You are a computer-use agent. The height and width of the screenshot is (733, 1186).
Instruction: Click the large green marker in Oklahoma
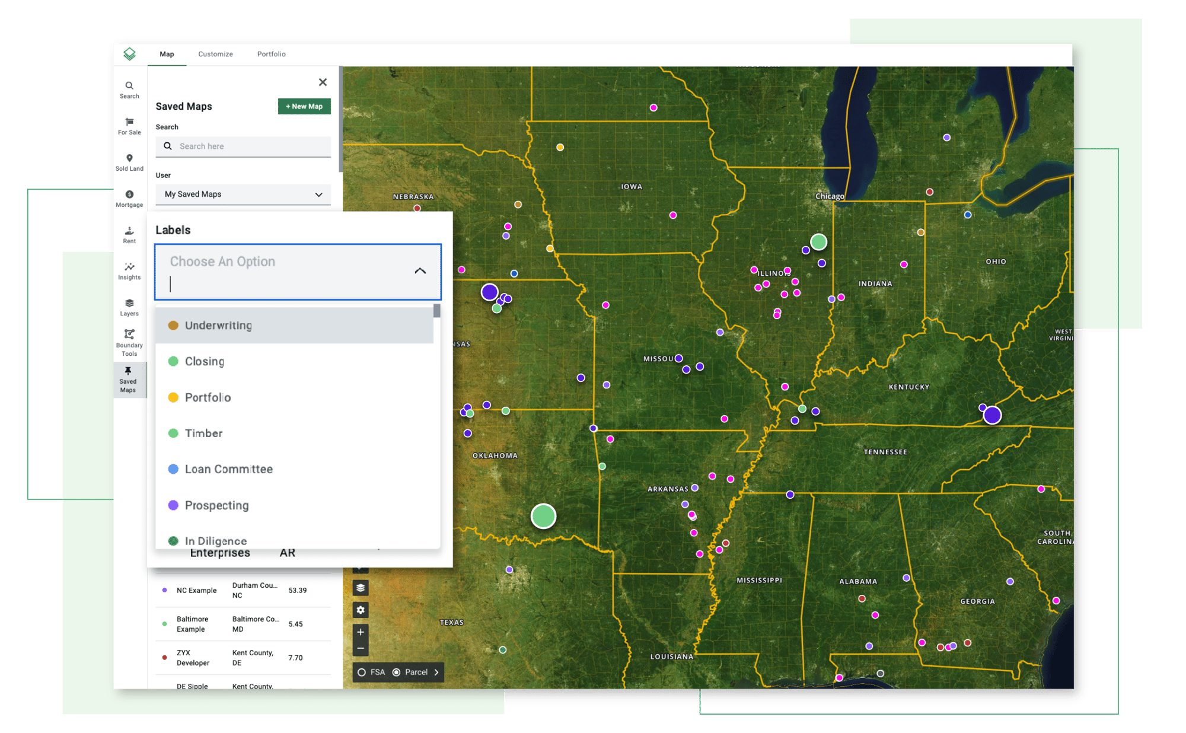pos(543,516)
